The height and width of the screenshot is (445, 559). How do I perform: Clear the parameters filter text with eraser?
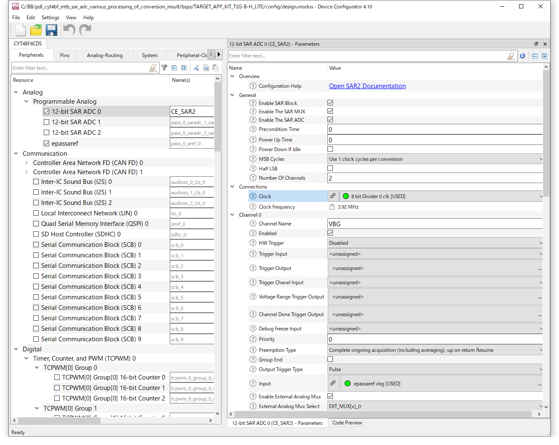[x=511, y=56]
